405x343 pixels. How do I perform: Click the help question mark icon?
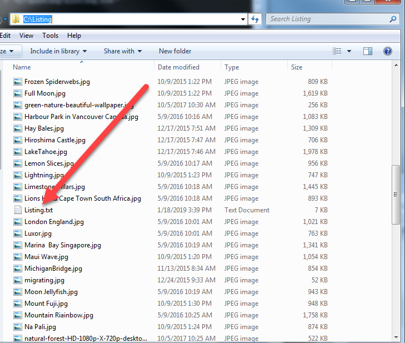pos(388,51)
